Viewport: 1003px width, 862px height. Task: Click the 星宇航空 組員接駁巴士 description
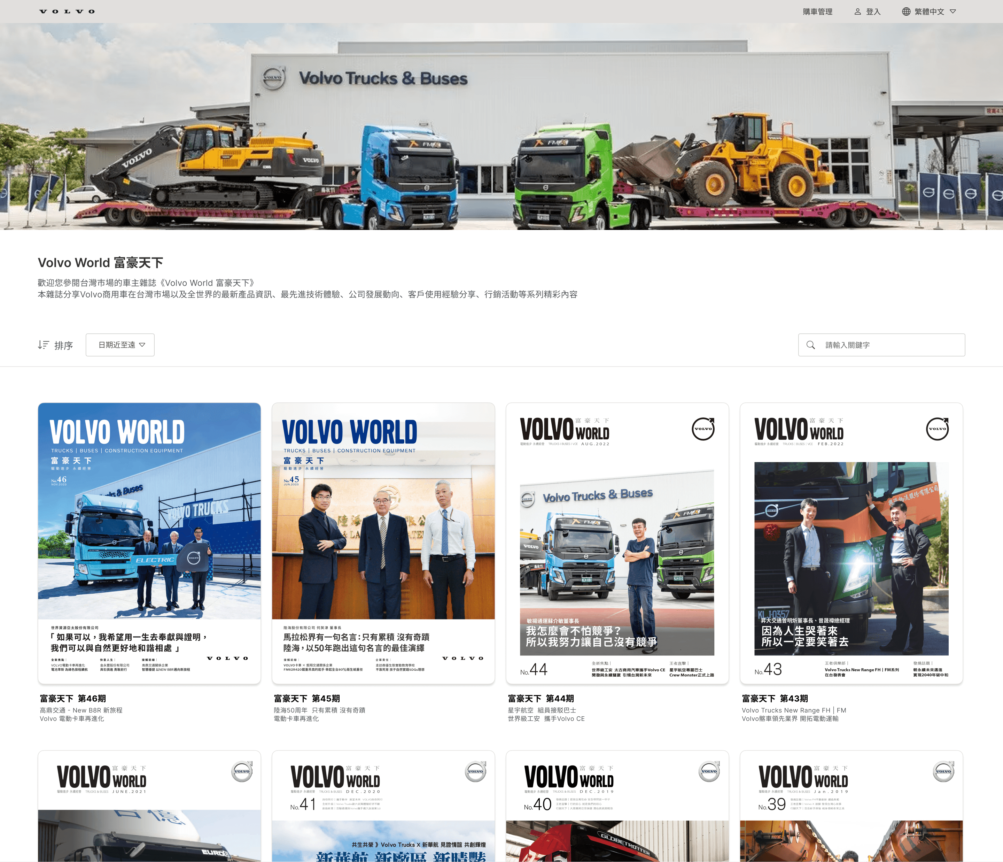pyautogui.click(x=542, y=710)
